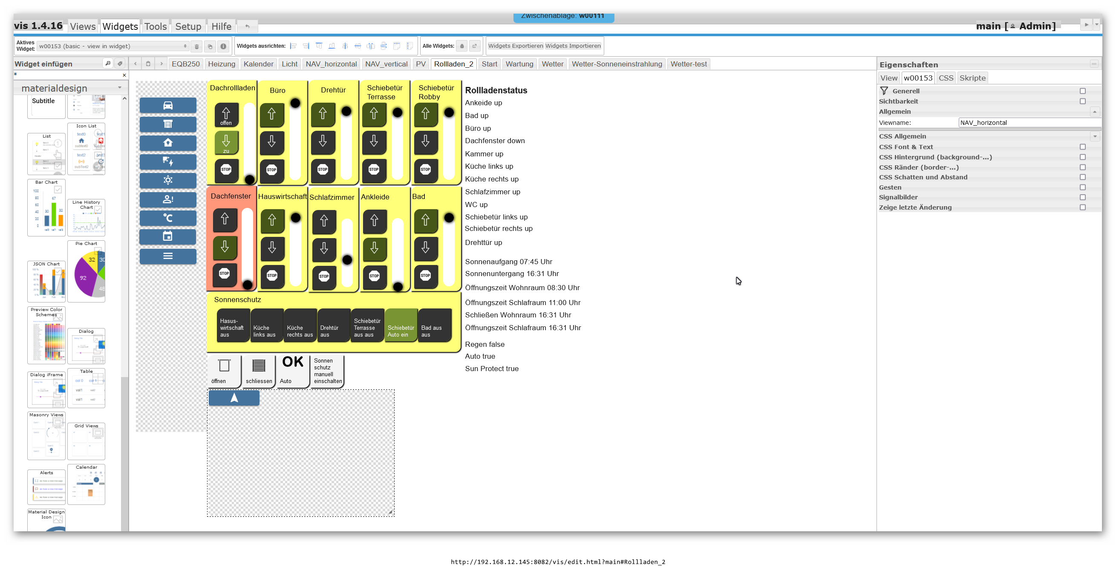Click the Dachrollladen 'zu' down arrow

point(226,143)
